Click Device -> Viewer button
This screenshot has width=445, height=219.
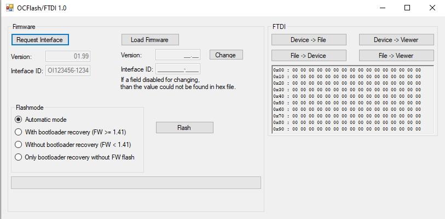coord(396,40)
